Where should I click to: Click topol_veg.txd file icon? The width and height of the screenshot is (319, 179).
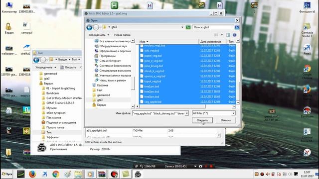click(142, 81)
